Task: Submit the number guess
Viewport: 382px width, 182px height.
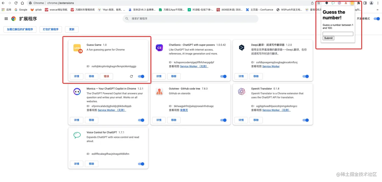Action: 328,38
